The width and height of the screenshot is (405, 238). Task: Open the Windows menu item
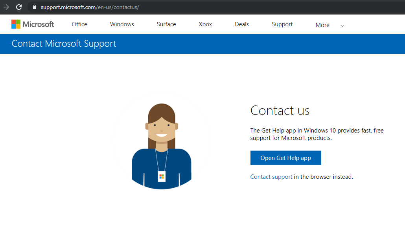tap(122, 24)
